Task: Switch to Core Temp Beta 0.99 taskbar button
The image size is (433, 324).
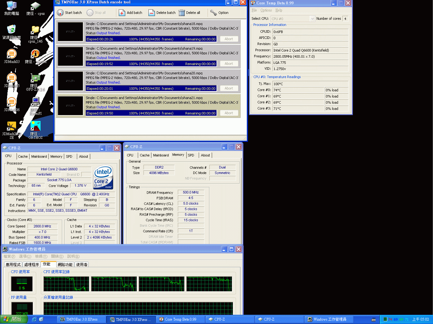Action: 181,319
